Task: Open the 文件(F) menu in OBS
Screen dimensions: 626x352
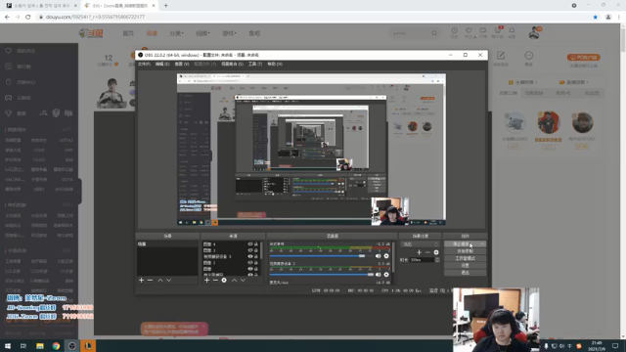Action: tap(144, 64)
